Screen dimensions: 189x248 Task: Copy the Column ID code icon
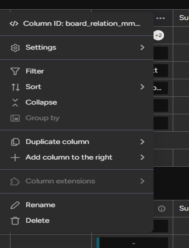click(14, 24)
